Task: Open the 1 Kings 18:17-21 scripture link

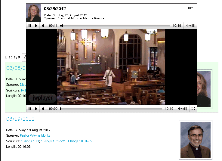Action: pyautogui.click(x=53, y=141)
